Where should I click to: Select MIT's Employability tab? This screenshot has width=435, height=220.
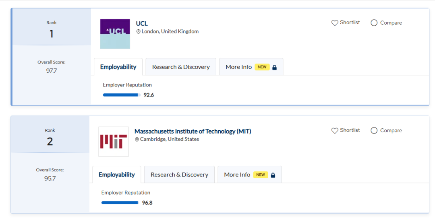[116, 175]
